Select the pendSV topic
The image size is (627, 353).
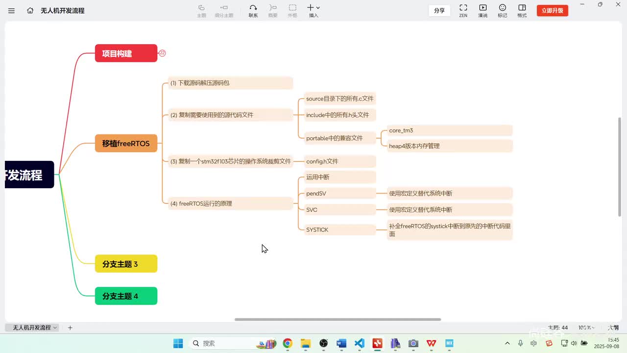tap(340, 193)
